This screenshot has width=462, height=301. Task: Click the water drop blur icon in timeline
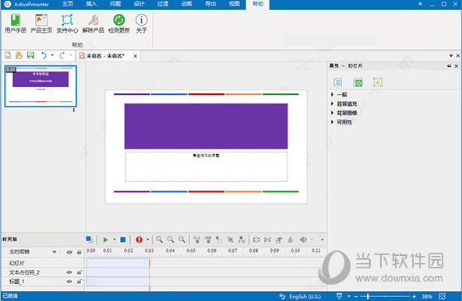291,240
